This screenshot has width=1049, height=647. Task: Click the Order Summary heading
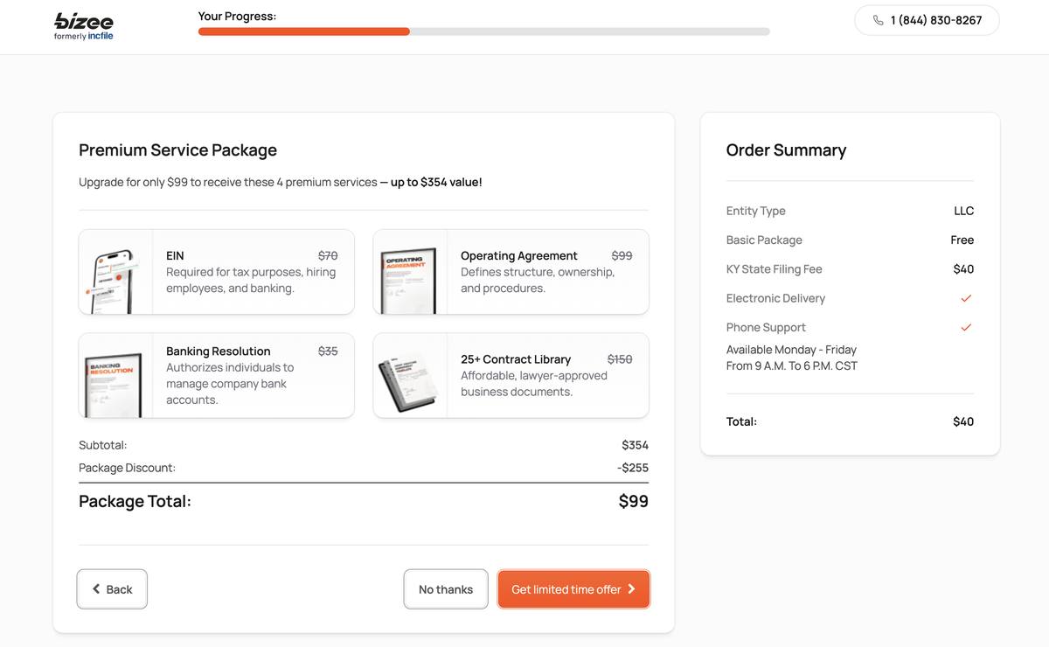(x=786, y=150)
